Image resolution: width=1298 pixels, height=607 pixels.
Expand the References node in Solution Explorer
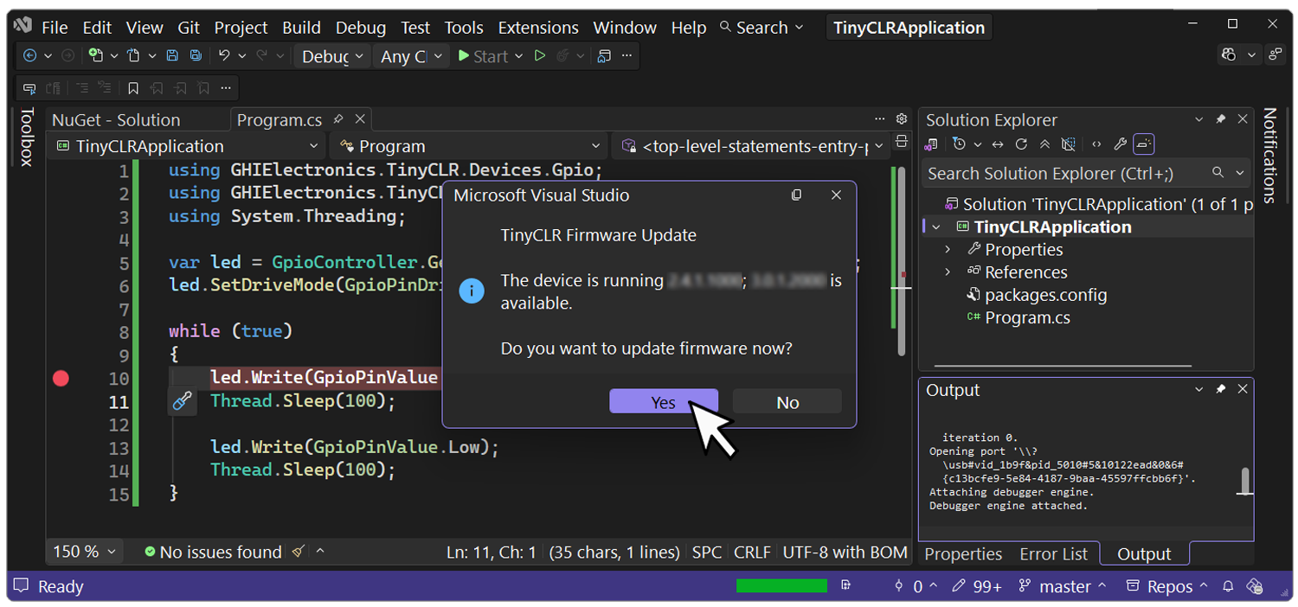[x=948, y=272]
